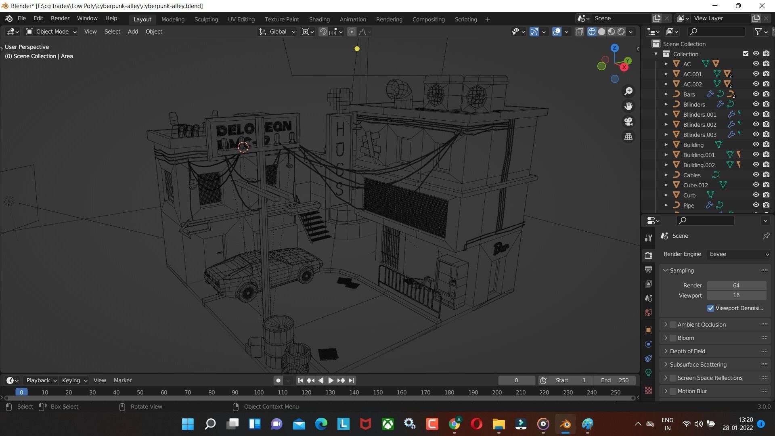Play the animation in reverse
The image size is (775, 436).
(x=321, y=380)
